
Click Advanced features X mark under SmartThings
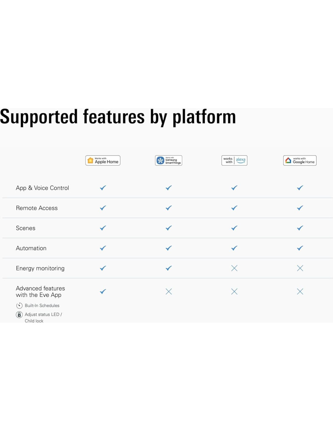169,292
